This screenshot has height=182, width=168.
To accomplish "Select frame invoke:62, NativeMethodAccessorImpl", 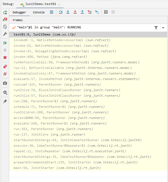I will pyautogui.click(x=88, y=46).
